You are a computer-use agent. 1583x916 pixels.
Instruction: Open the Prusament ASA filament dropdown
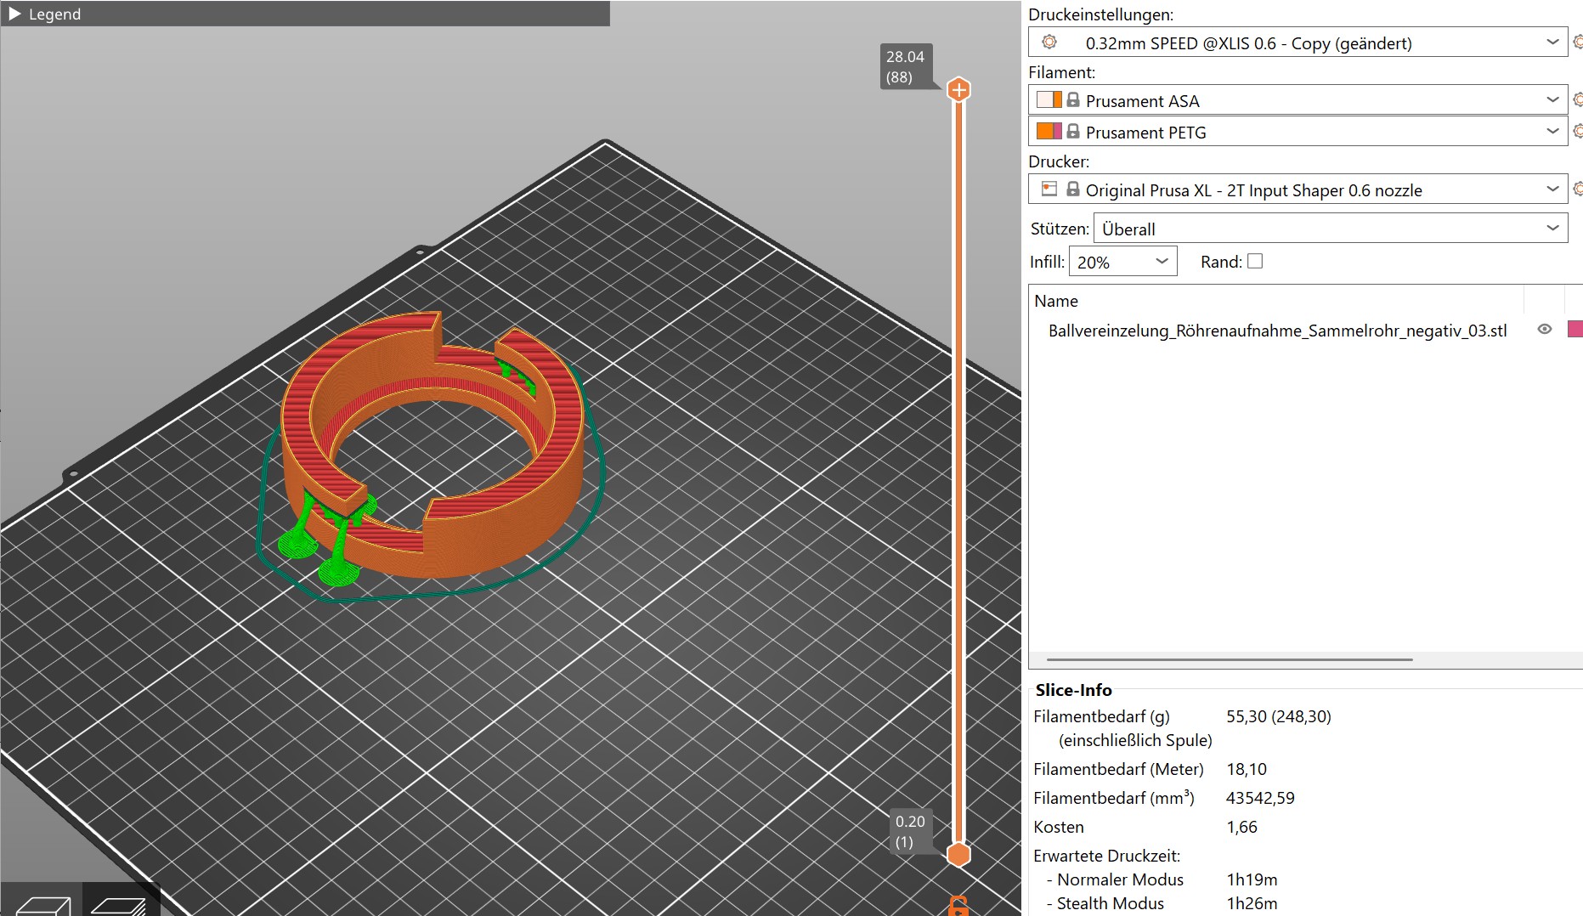[x=1297, y=100]
